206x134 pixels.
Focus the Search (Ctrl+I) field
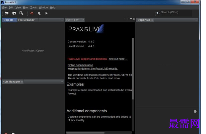tap(176, 13)
